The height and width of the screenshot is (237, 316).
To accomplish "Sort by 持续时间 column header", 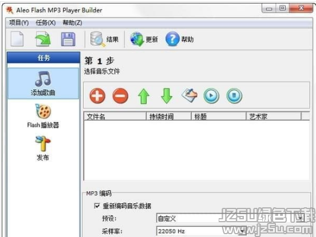I will click(x=168, y=116).
